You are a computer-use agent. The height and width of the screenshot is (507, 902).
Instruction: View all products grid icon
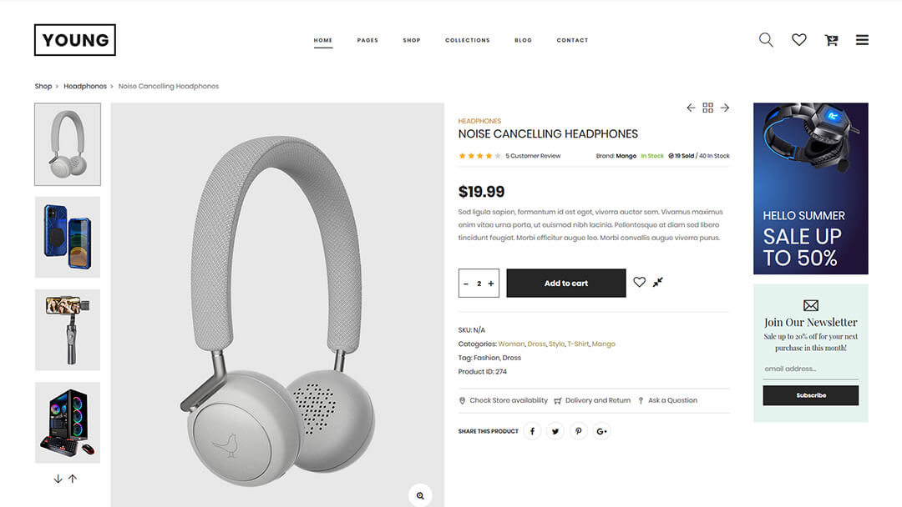tap(707, 108)
